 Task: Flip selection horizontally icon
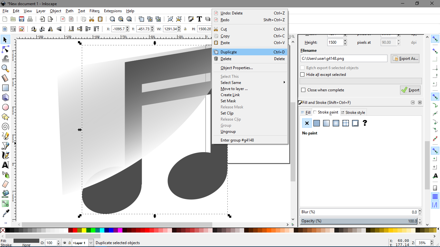pyautogui.click(x=51, y=29)
